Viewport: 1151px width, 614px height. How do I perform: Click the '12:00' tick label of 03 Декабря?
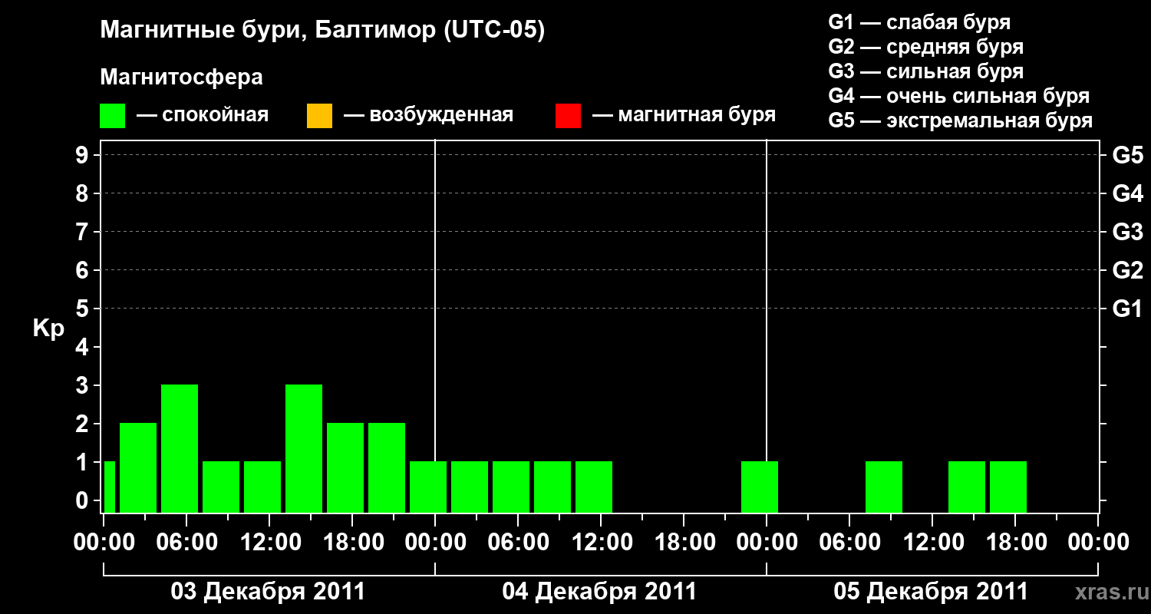click(x=269, y=543)
